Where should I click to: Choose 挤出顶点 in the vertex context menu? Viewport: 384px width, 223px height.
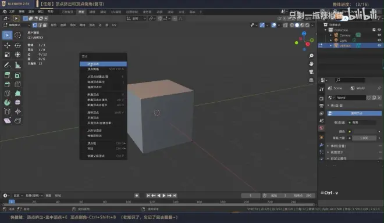point(103,64)
